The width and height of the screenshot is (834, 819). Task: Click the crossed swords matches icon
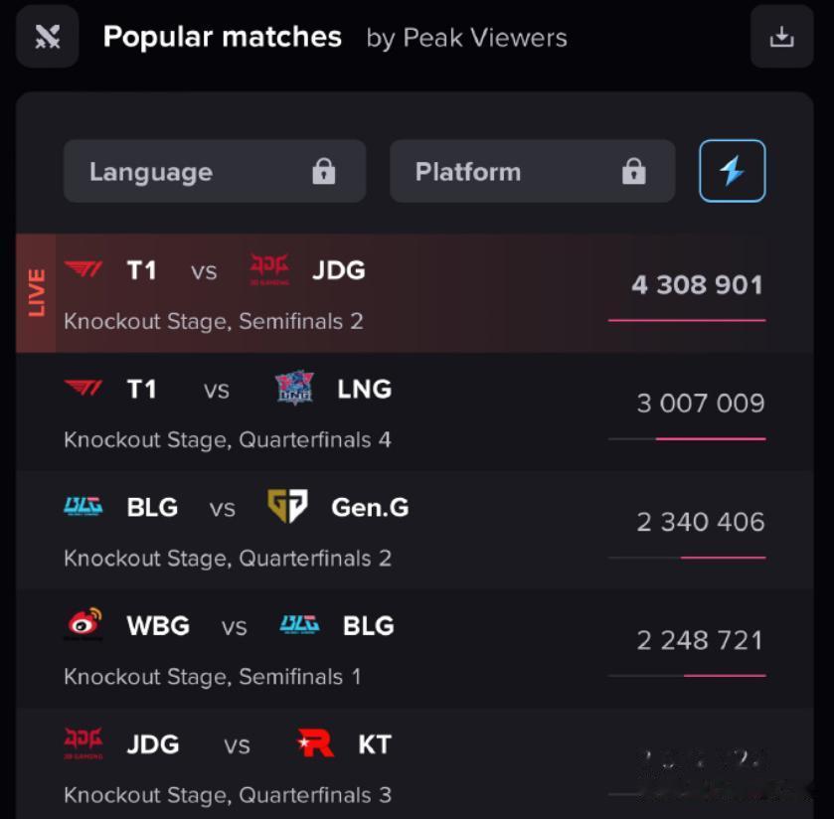coord(48,37)
